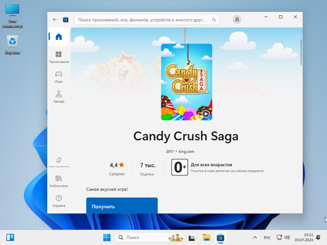This screenshot has height=245, width=327.
Task: Open the user account profile icon
Action: coord(237,20)
